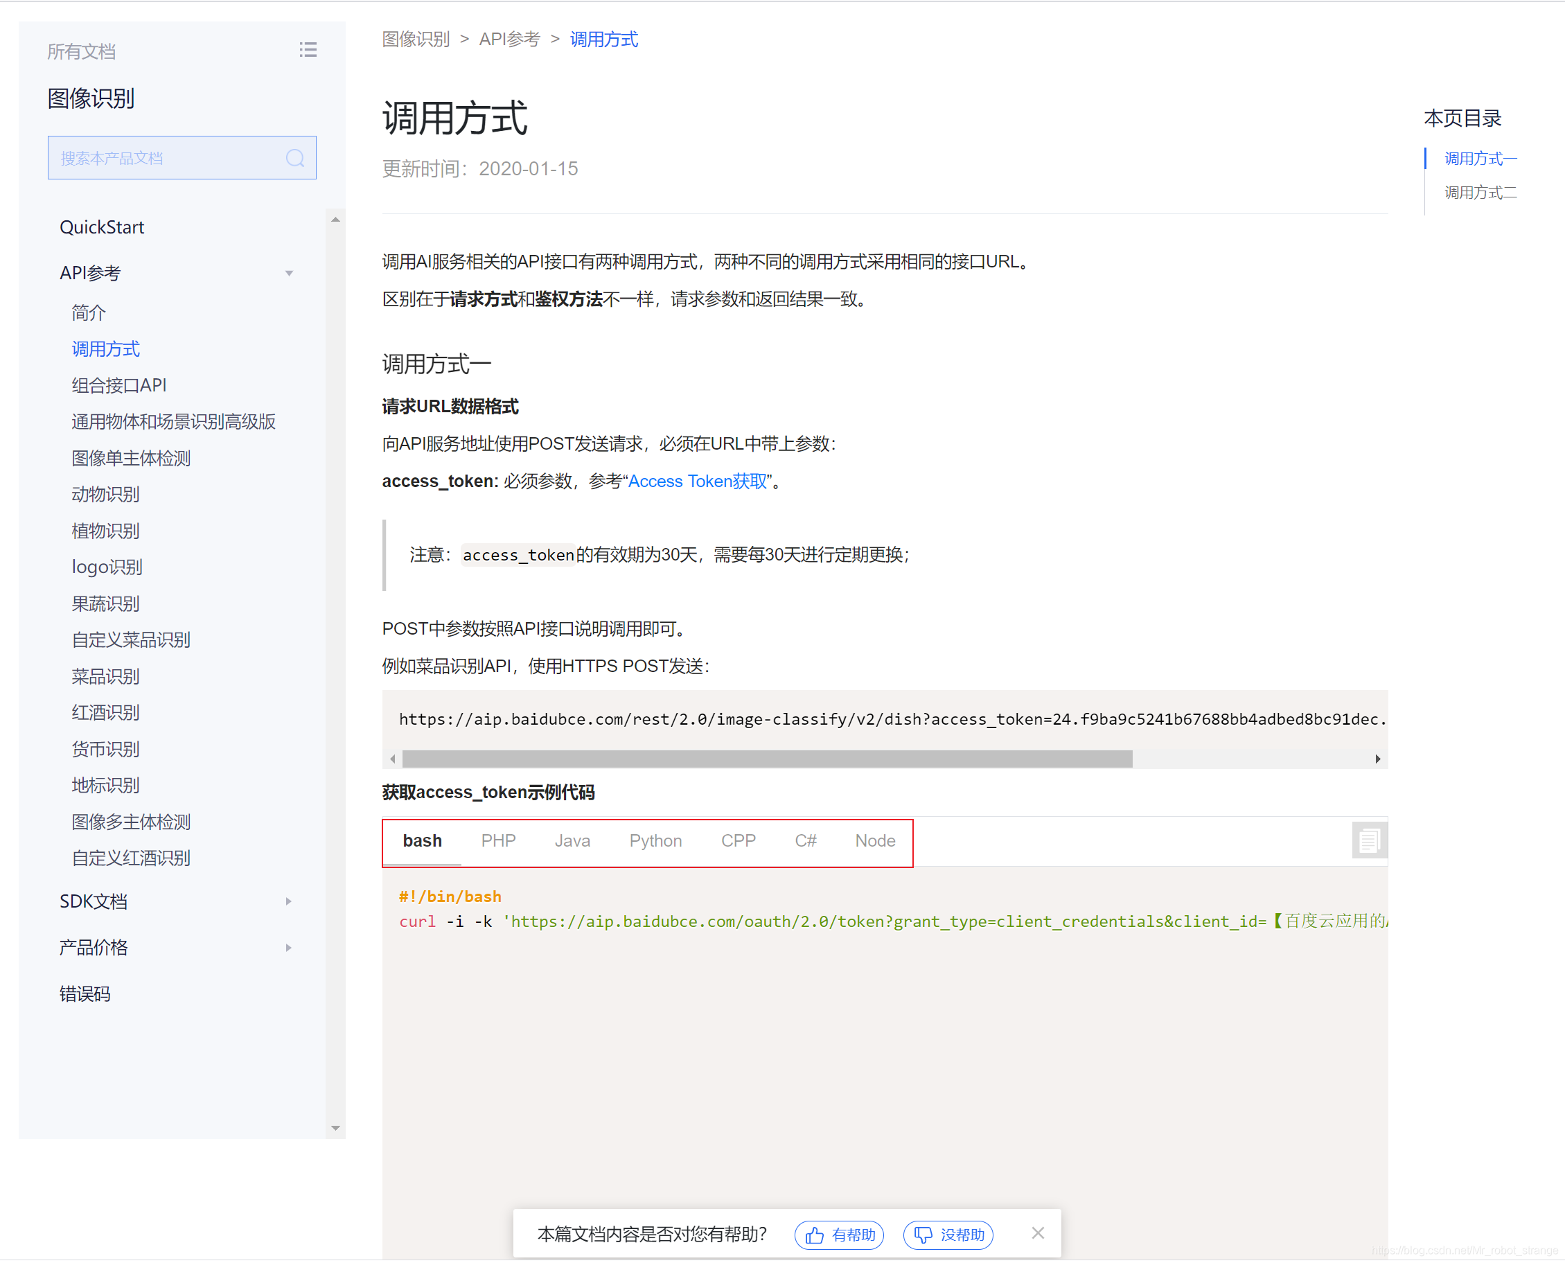The height and width of the screenshot is (1263, 1565).
Task: Open the Access Token获取 link
Action: (696, 481)
